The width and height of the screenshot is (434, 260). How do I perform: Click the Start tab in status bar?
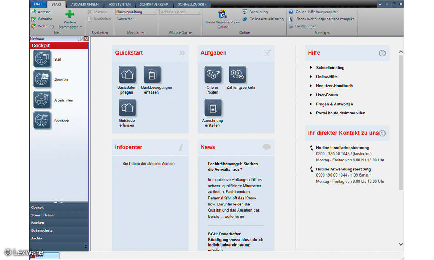(x=45, y=256)
